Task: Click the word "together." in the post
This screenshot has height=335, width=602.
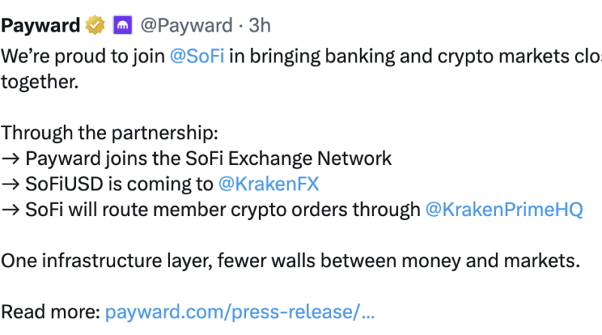Action: [x=40, y=82]
